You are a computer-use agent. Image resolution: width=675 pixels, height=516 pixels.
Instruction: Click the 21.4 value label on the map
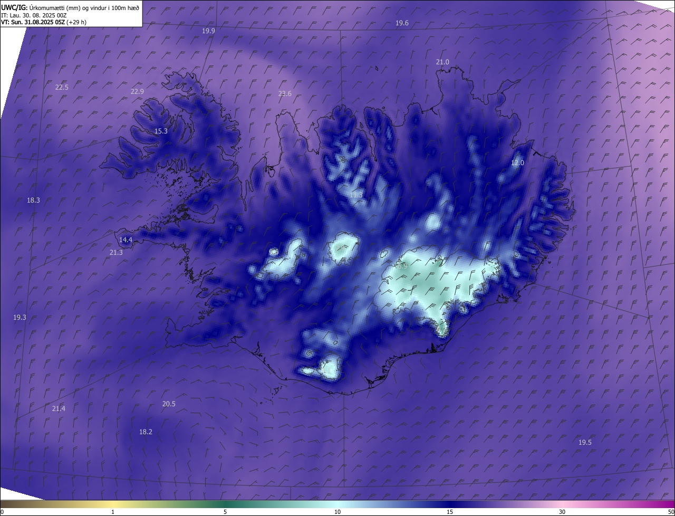click(59, 408)
